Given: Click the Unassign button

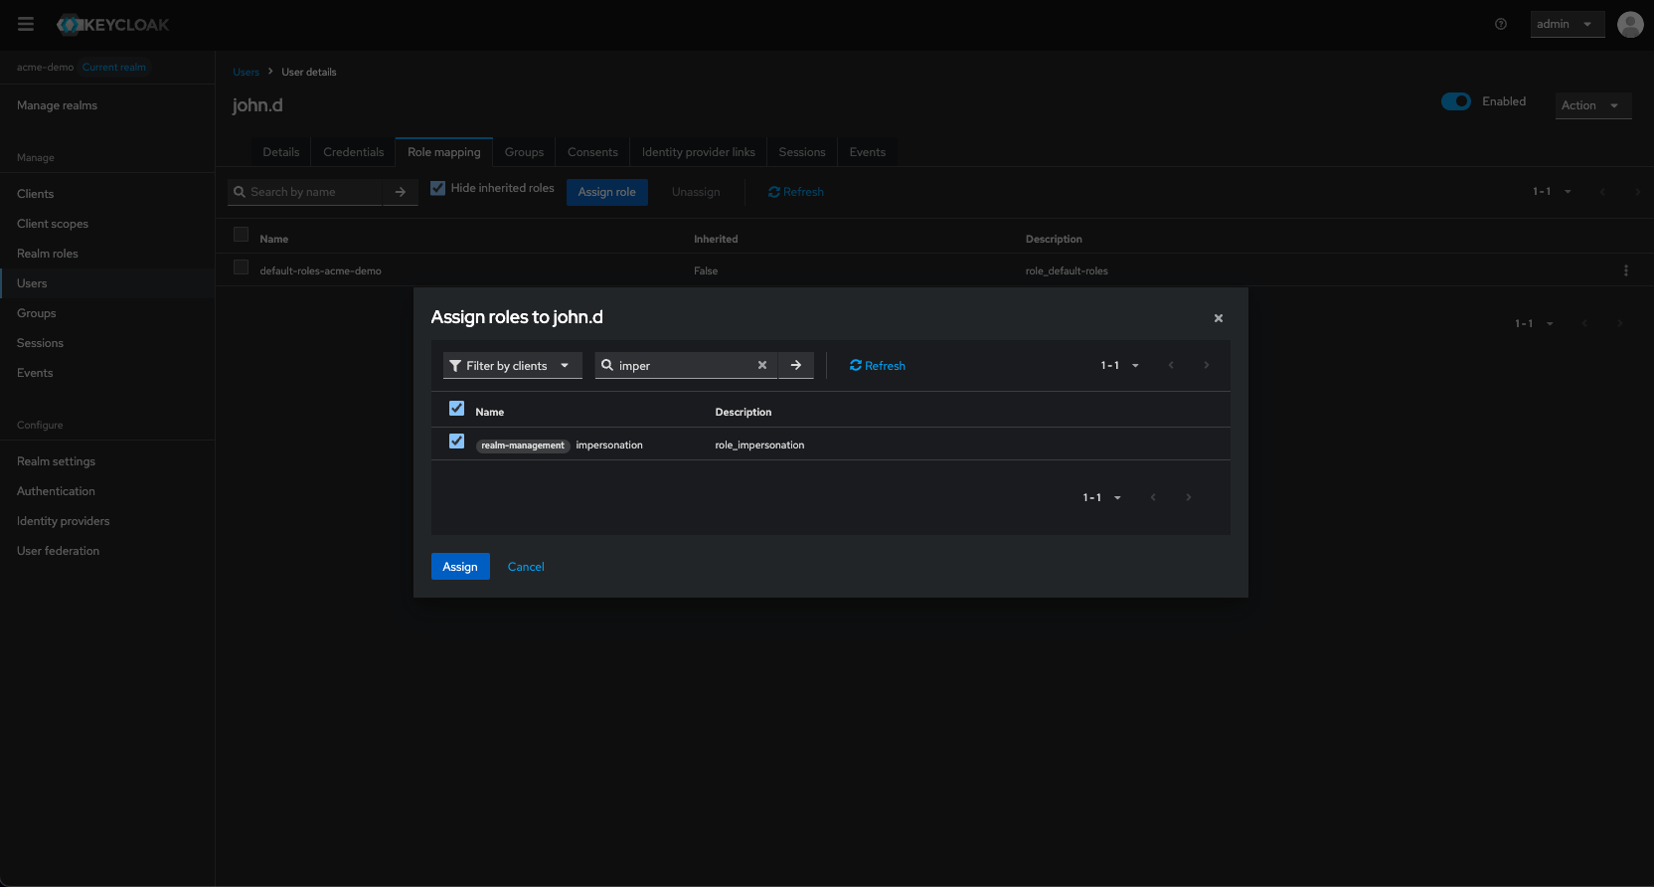Looking at the screenshot, I should pos(696,192).
